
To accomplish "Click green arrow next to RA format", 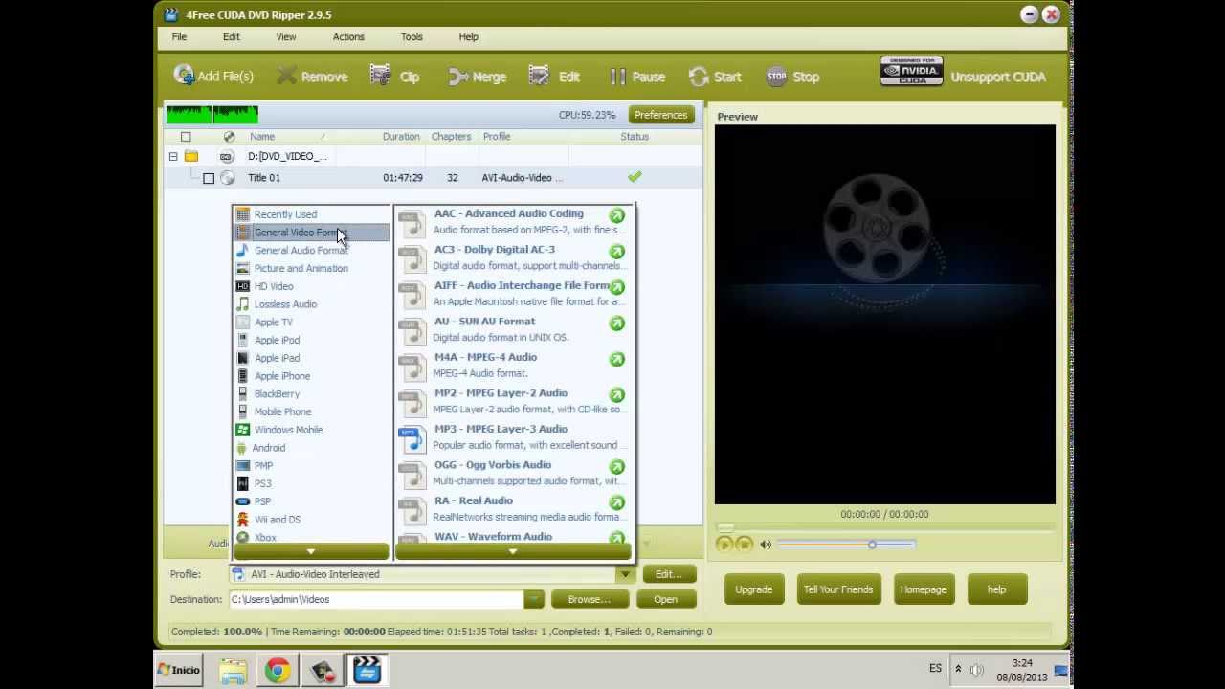I will click(x=617, y=502).
